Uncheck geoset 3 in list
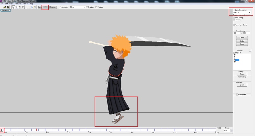The image size is (255, 136). pos(234,58)
